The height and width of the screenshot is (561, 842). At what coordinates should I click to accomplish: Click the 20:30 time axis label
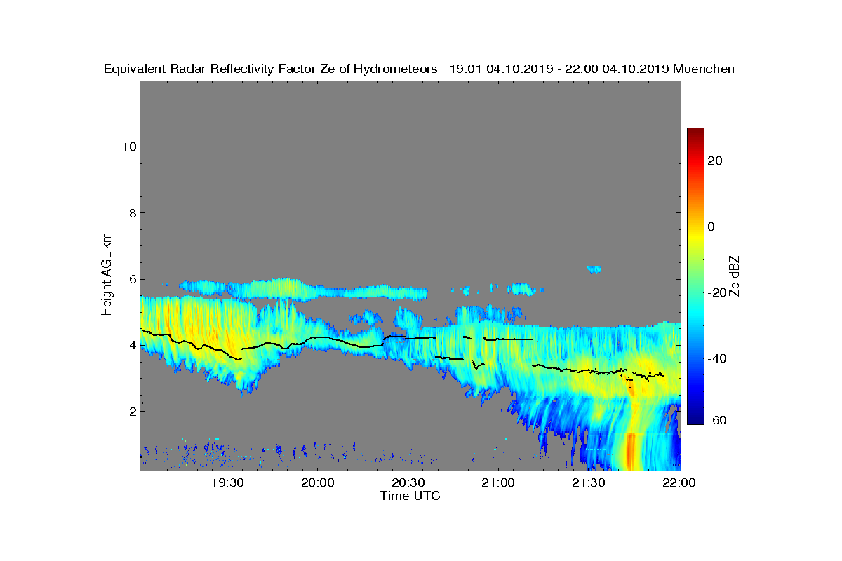pos(408,482)
